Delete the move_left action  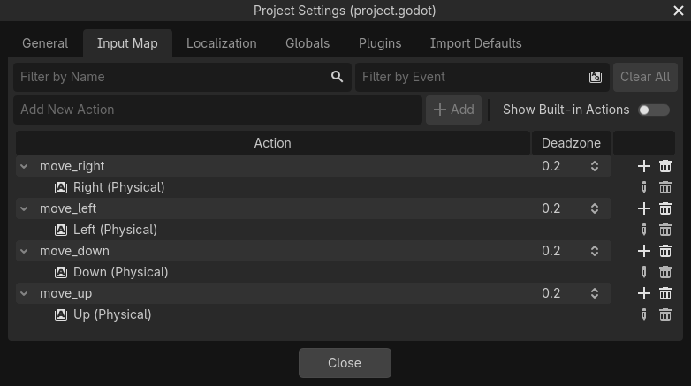pos(665,208)
